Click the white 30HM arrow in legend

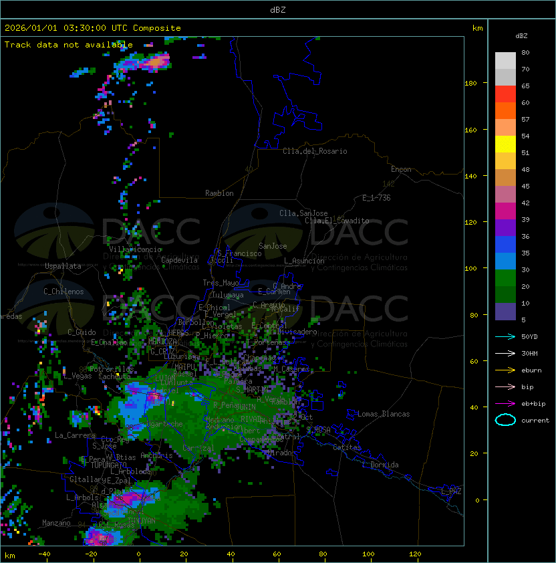pos(505,354)
